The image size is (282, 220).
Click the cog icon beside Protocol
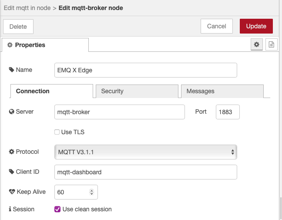pyautogui.click(x=11, y=152)
